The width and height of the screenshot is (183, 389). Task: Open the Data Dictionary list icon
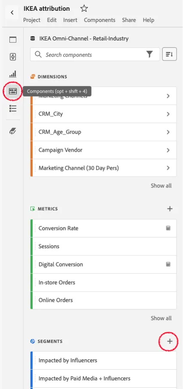[x=13, y=109]
